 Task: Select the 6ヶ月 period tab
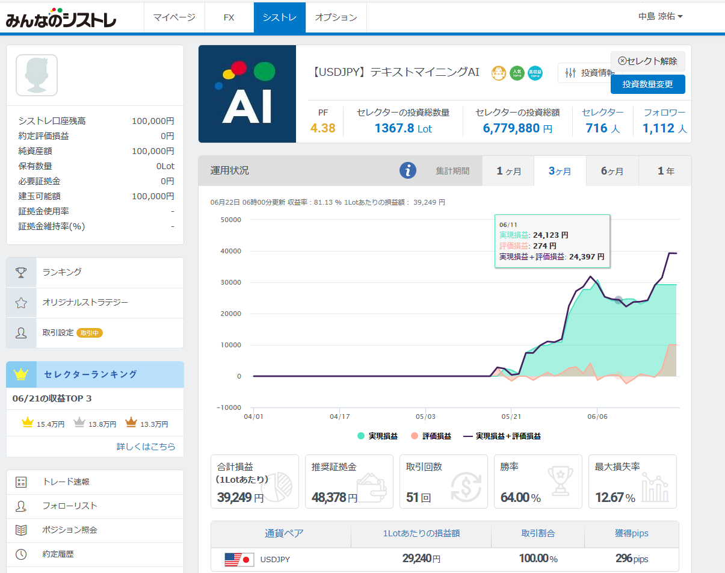tap(612, 171)
